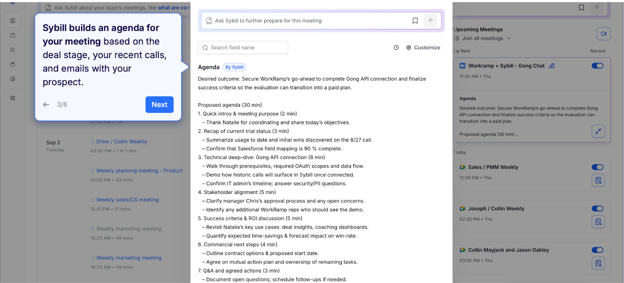Open notes icon for Joseph / Collin Weekly
This screenshot has height=283, width=624.
pos(598,222)
